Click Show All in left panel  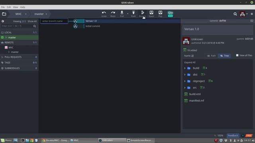click(x=32, y=21)
